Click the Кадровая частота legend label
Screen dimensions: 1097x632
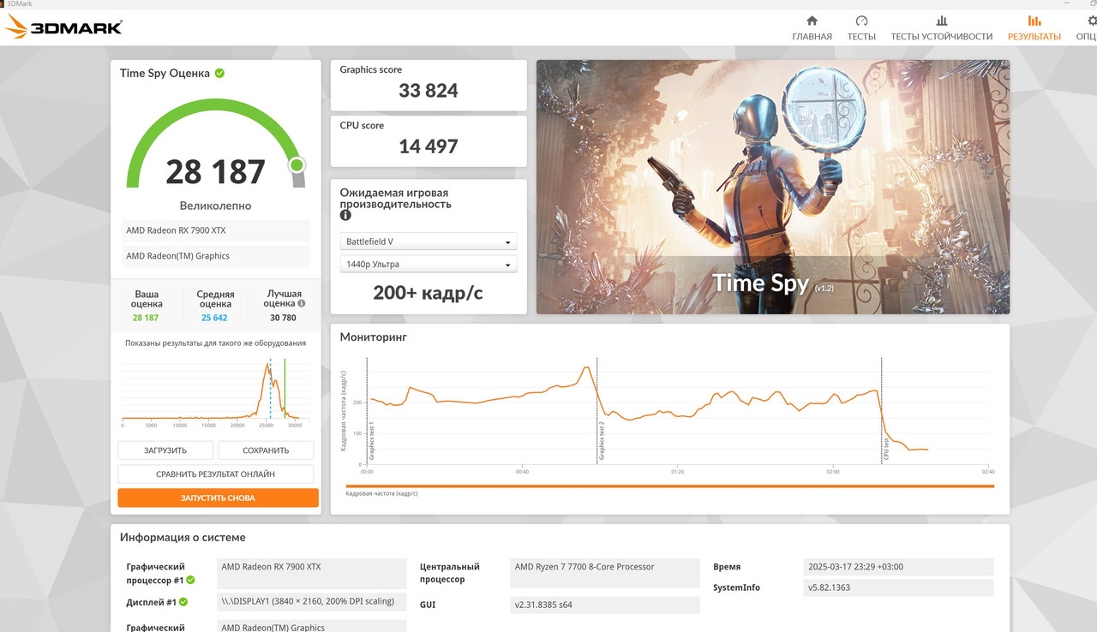[381, 493]
